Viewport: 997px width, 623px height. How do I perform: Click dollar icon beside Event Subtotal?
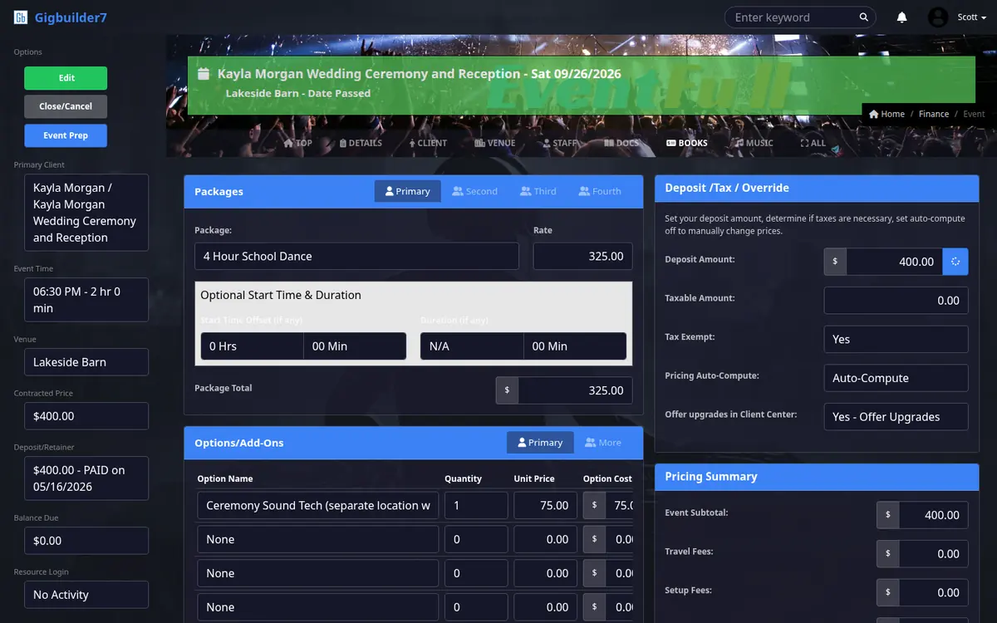[x=888, y=515]
